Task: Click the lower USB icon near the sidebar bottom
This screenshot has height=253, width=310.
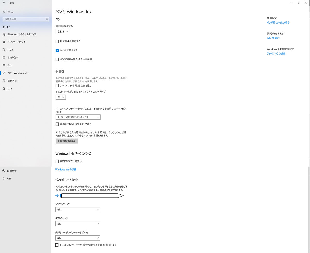Action: pyautogui.click(x=4, y=179)
